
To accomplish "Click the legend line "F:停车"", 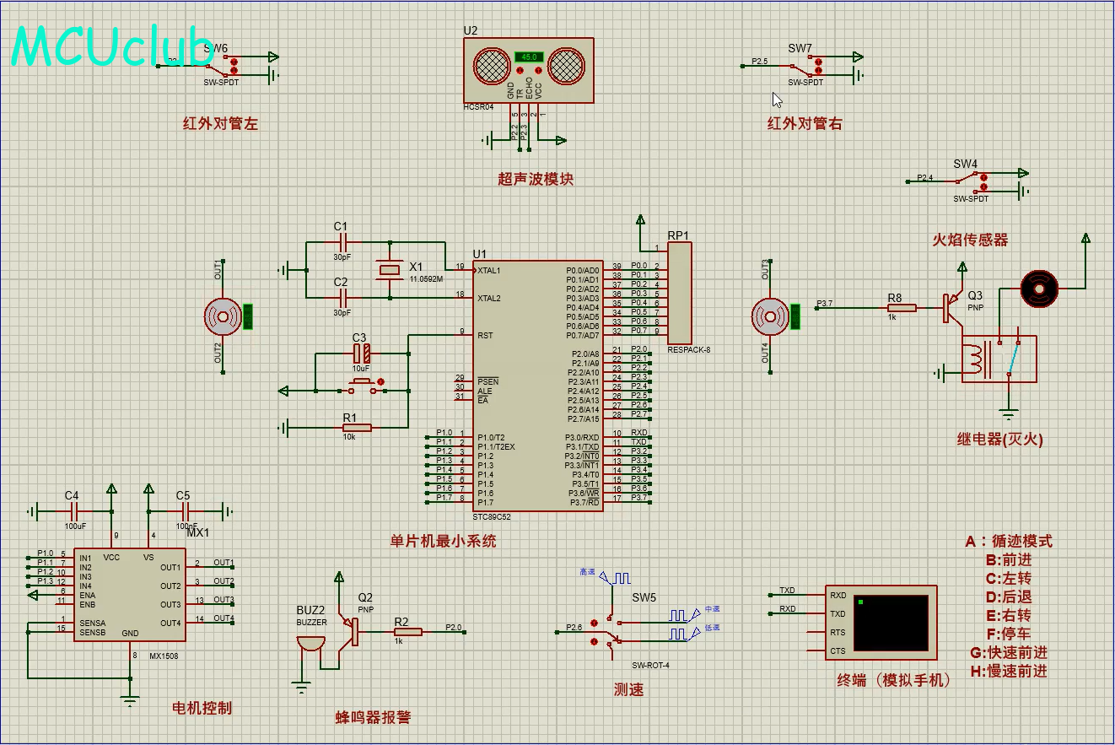I will (x=1009, y=634).
